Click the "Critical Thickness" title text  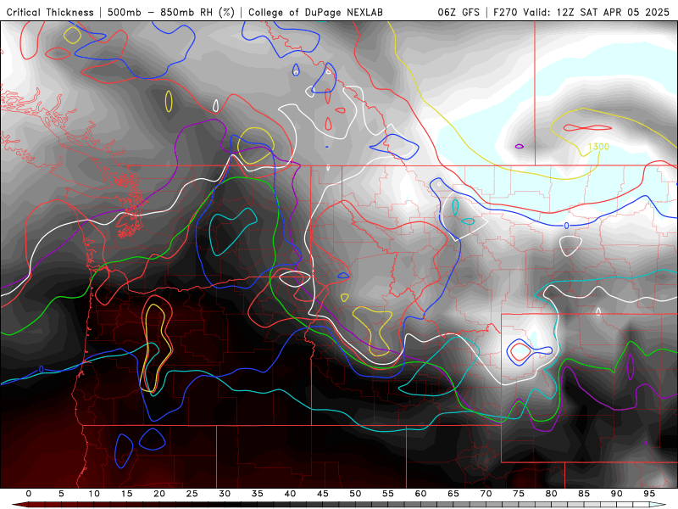pyautogui.click(x=50, y=13)
